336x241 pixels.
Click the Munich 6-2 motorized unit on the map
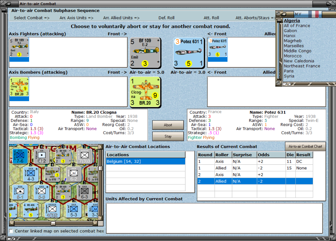(x=74, y=174)
